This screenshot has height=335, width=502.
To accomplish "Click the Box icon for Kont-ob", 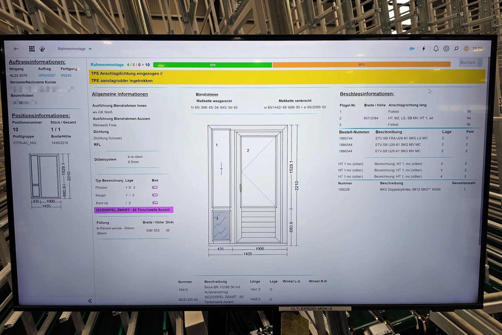I will pos(155,203).
